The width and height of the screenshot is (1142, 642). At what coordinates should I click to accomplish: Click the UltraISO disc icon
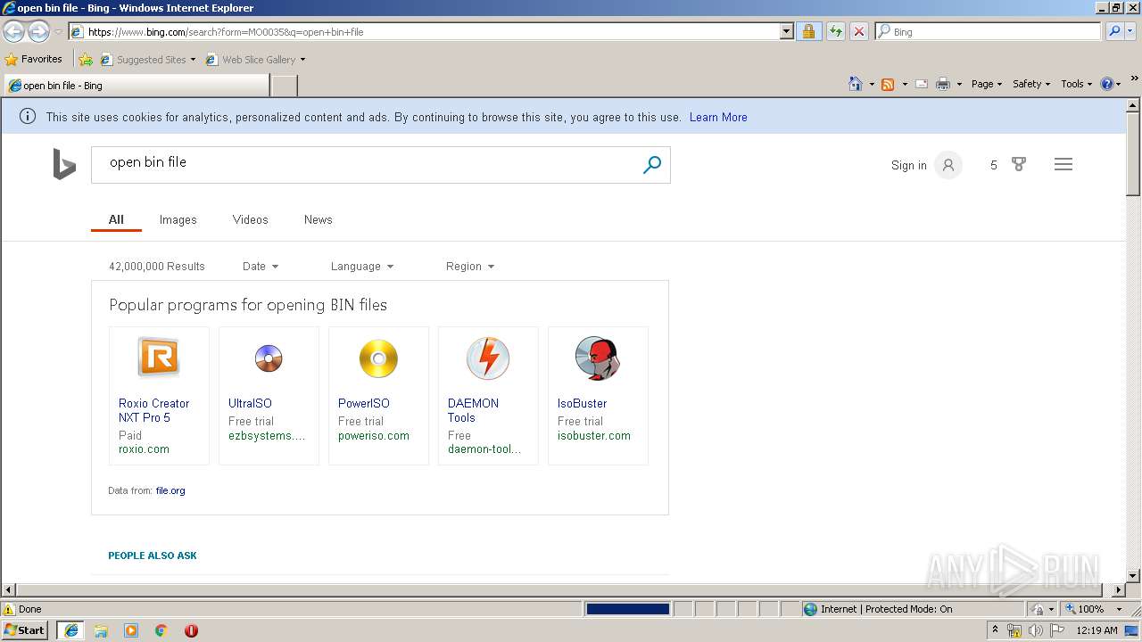269,358
